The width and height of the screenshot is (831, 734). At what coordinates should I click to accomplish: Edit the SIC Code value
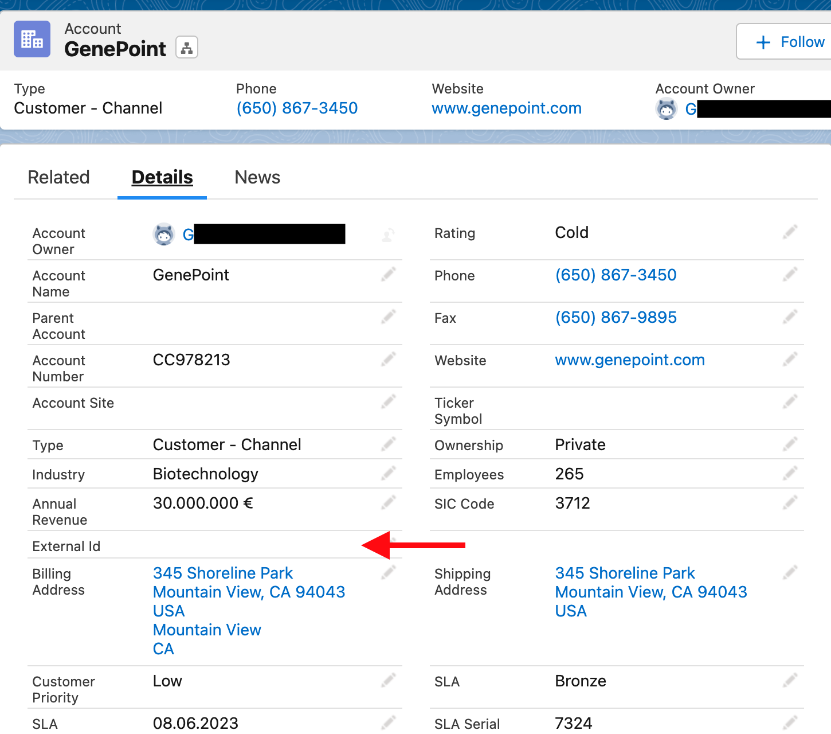pos(790,502)
